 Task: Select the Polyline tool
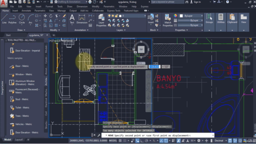click(12, 19)
